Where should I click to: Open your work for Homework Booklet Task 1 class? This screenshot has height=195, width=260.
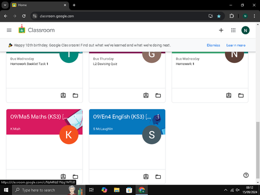point(63,95)
